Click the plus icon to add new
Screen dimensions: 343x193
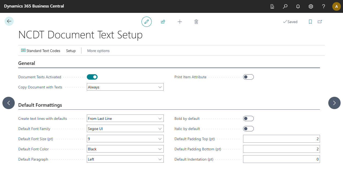180,22
